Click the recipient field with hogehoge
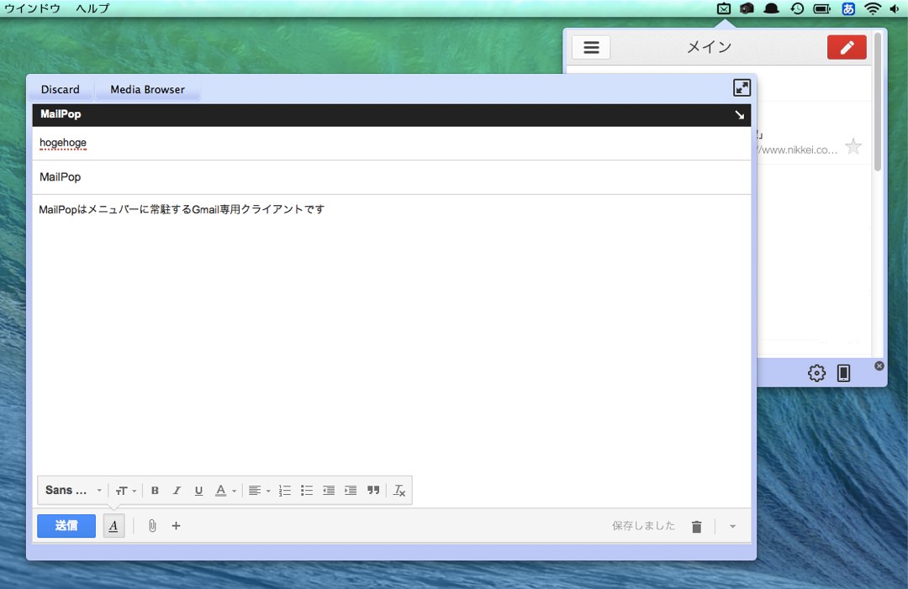This screenshot has height=589, width=908. click(x=392, y=143)
